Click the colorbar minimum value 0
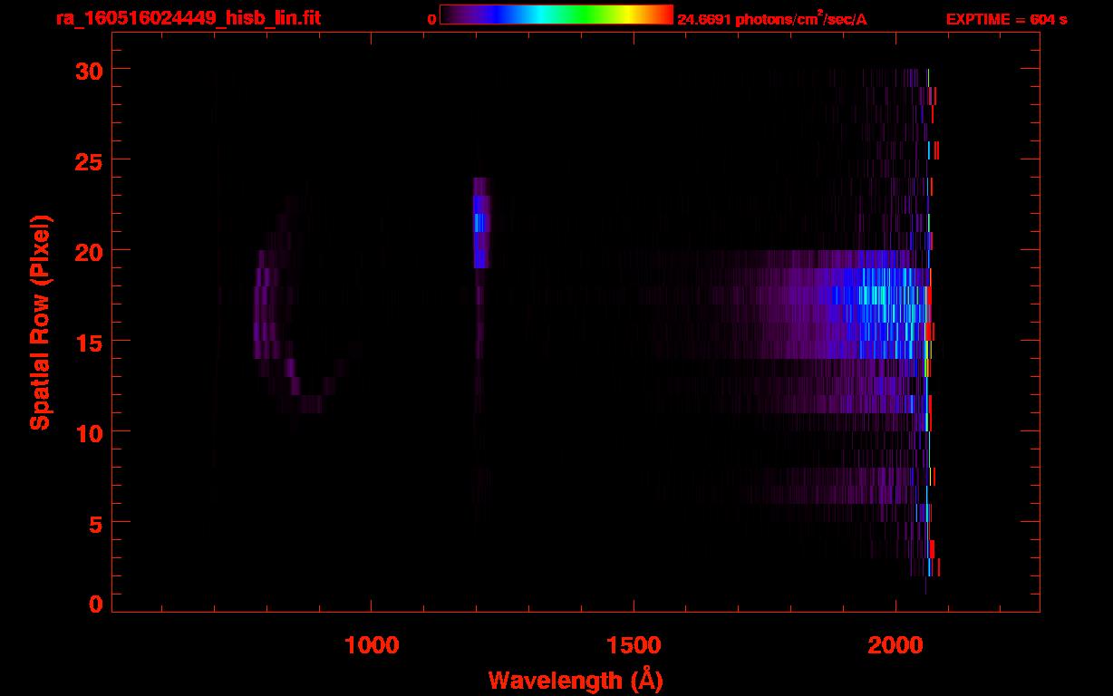 pyautogui.click(x=432, y=19)
